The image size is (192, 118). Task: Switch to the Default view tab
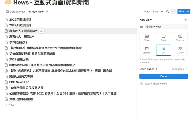coord(15,12)
